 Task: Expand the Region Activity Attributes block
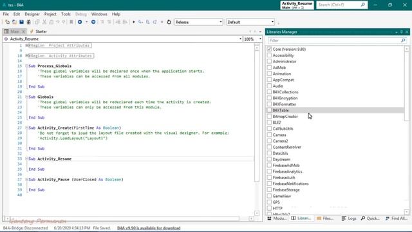(x=27, y=55)
